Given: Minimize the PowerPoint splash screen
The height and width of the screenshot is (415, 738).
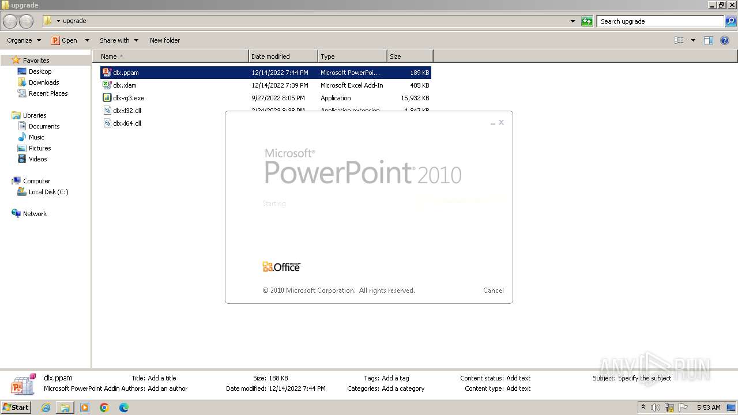Looking at the screenshot, I should pos(493,123).
